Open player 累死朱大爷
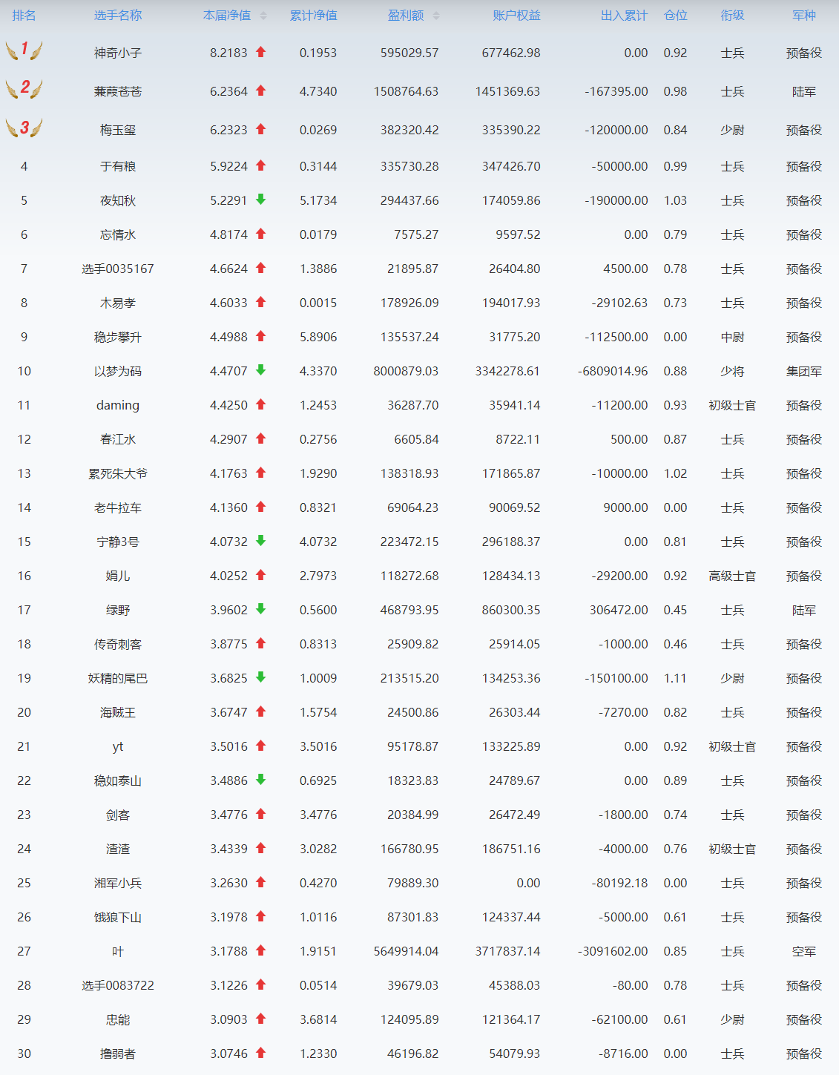The image size is (839, 1075). pos(118,474)
